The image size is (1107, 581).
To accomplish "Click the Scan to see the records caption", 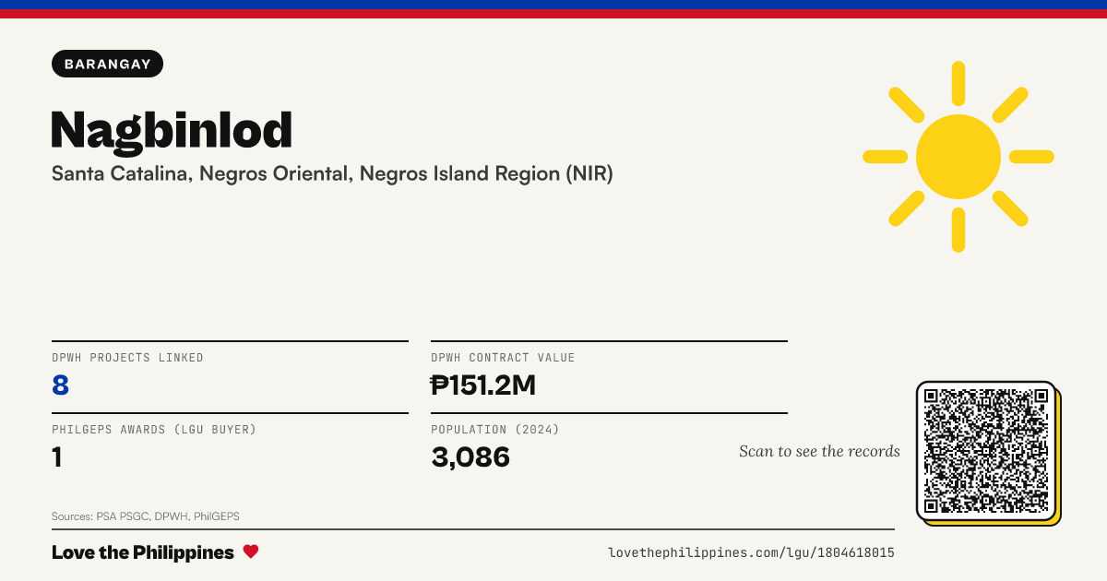I will tap(819, 451).
